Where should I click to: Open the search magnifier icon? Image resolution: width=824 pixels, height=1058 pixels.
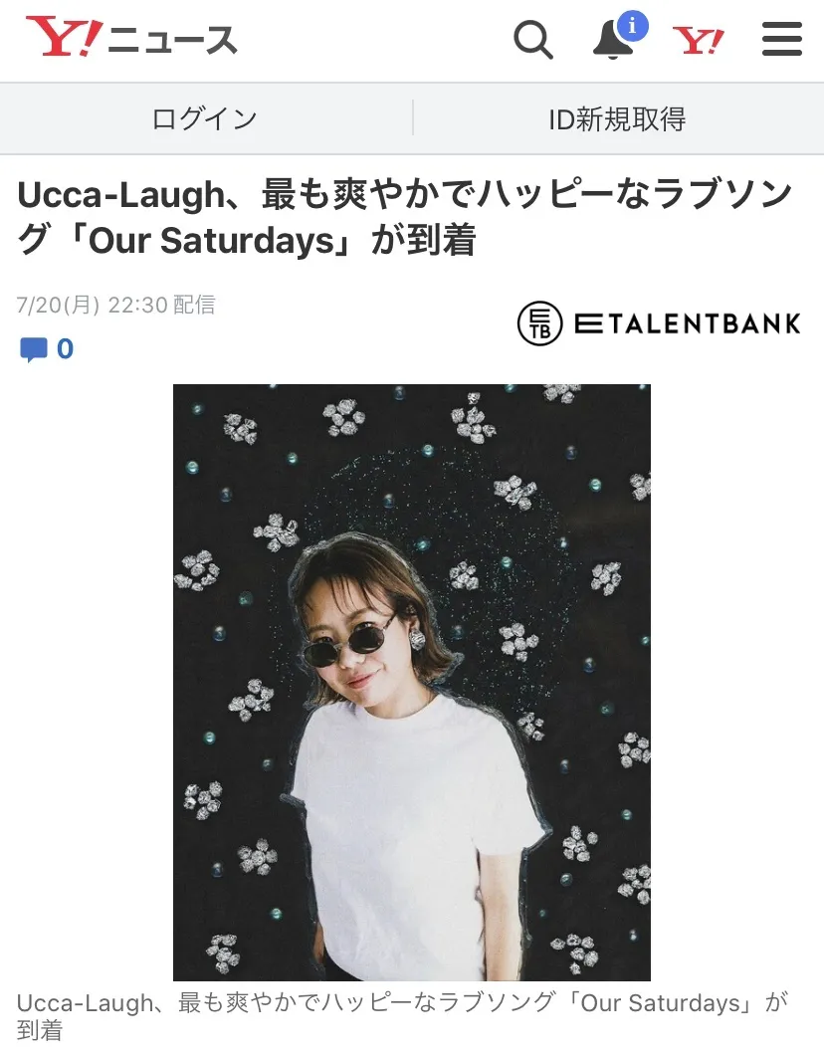pos(533,39)
